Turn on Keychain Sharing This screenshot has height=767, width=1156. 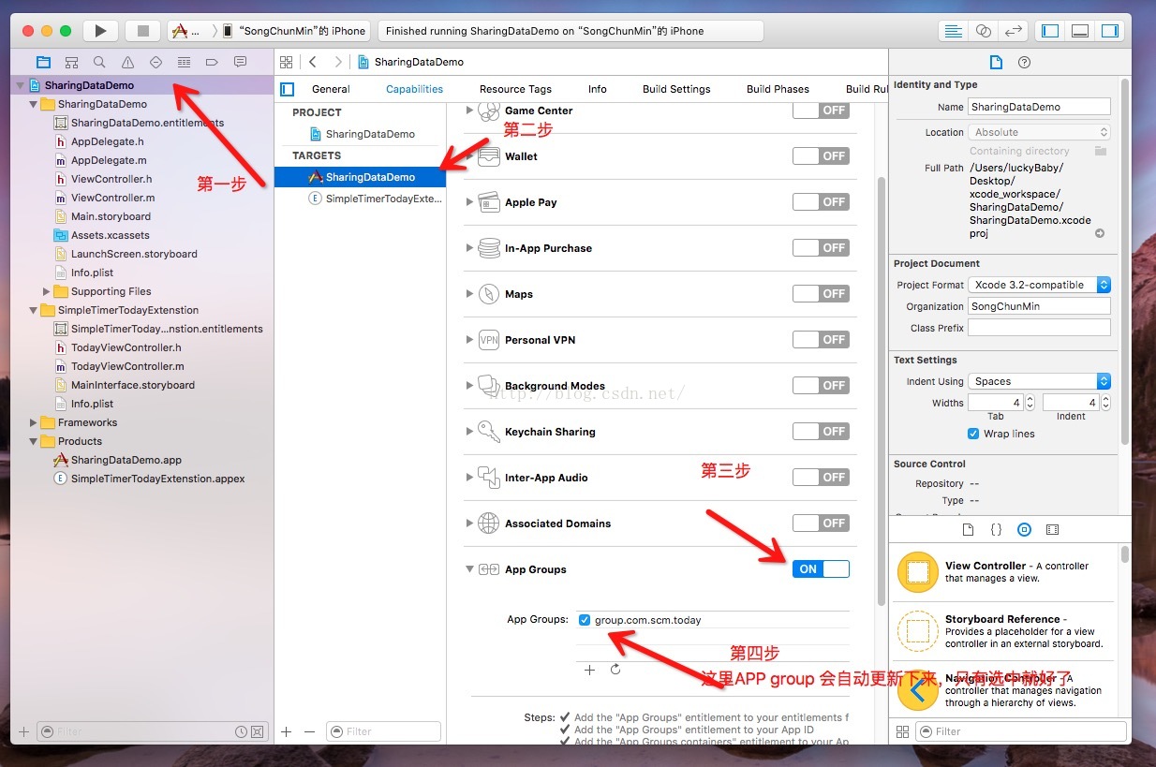point(821,431)
